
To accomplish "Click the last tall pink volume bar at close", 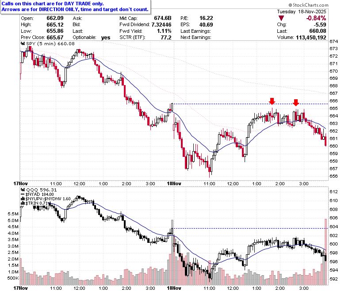I will [326, 252].
